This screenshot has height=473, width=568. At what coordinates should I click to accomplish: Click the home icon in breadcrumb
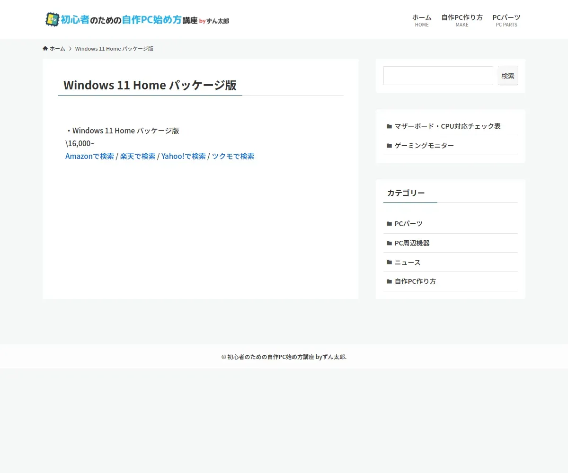click(45, 48)
